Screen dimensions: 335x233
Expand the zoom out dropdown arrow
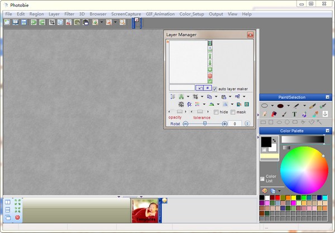(116, 22)
